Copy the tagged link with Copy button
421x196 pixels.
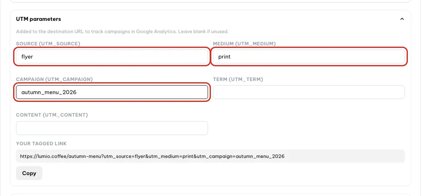tap(29, 173)
